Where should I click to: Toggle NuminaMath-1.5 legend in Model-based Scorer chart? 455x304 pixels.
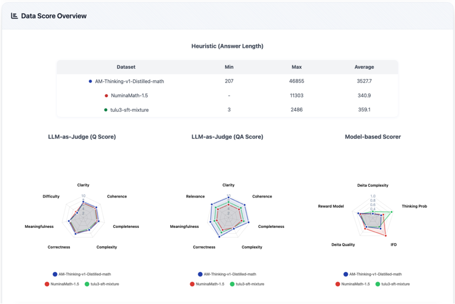pyautogui.click(x=353, y=284)
